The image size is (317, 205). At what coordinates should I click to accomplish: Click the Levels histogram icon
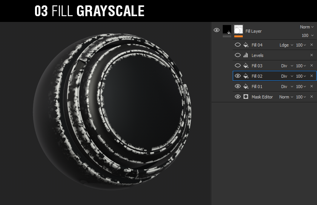tap(246, 55)
